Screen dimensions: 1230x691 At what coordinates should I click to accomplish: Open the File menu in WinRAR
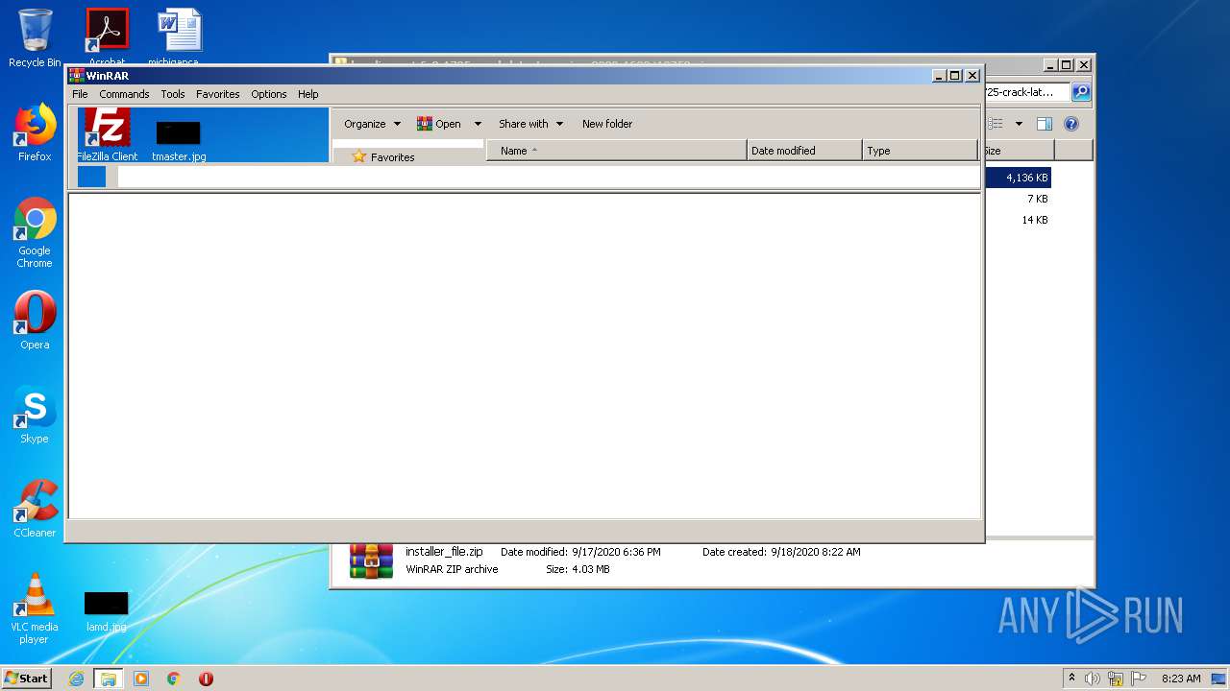[80, 94]
